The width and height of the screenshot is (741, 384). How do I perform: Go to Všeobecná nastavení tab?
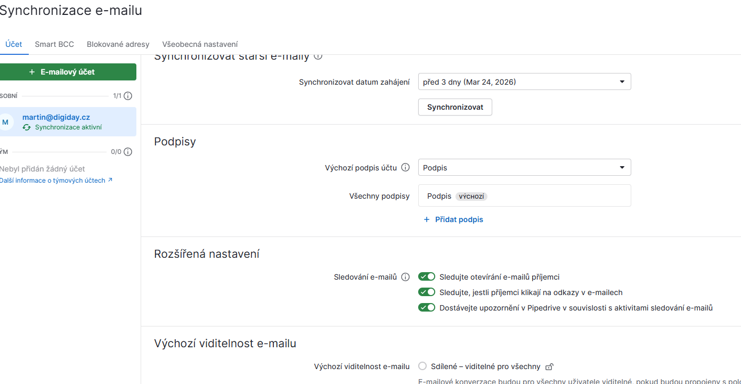200,44
